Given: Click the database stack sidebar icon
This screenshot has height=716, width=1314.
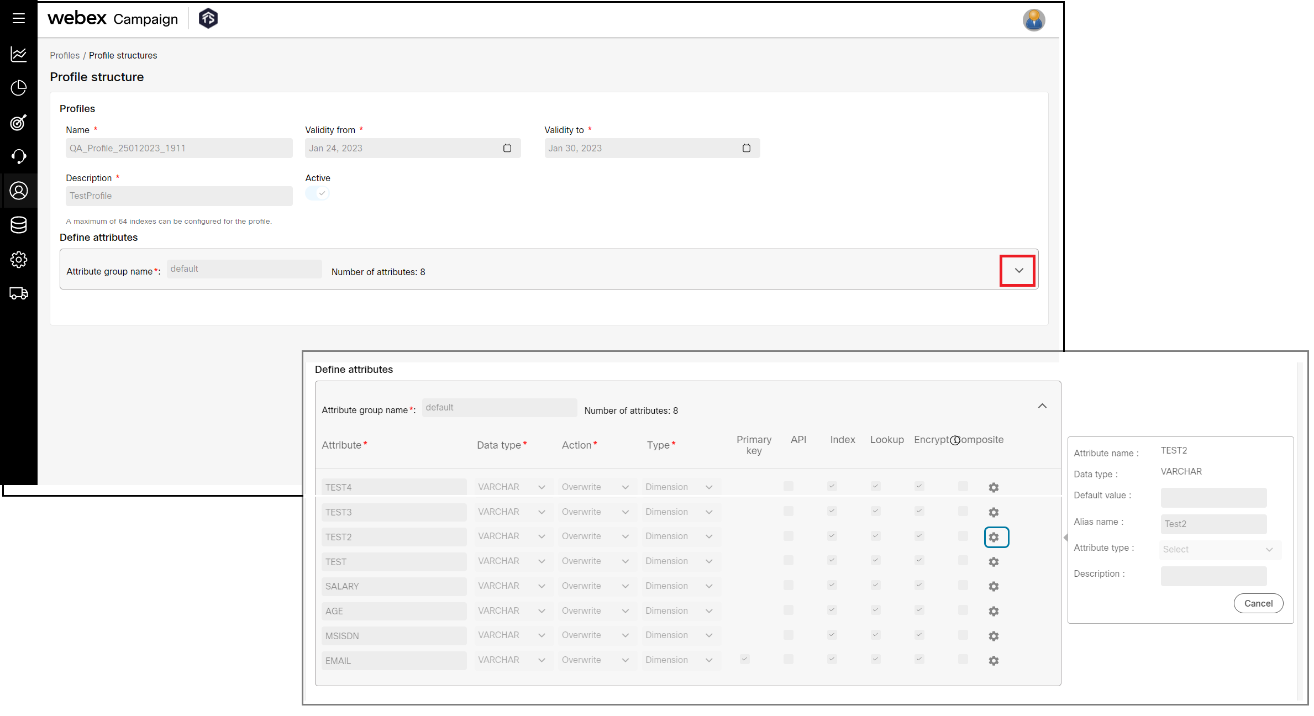Looking at the screenshot, I should (19, 225).
